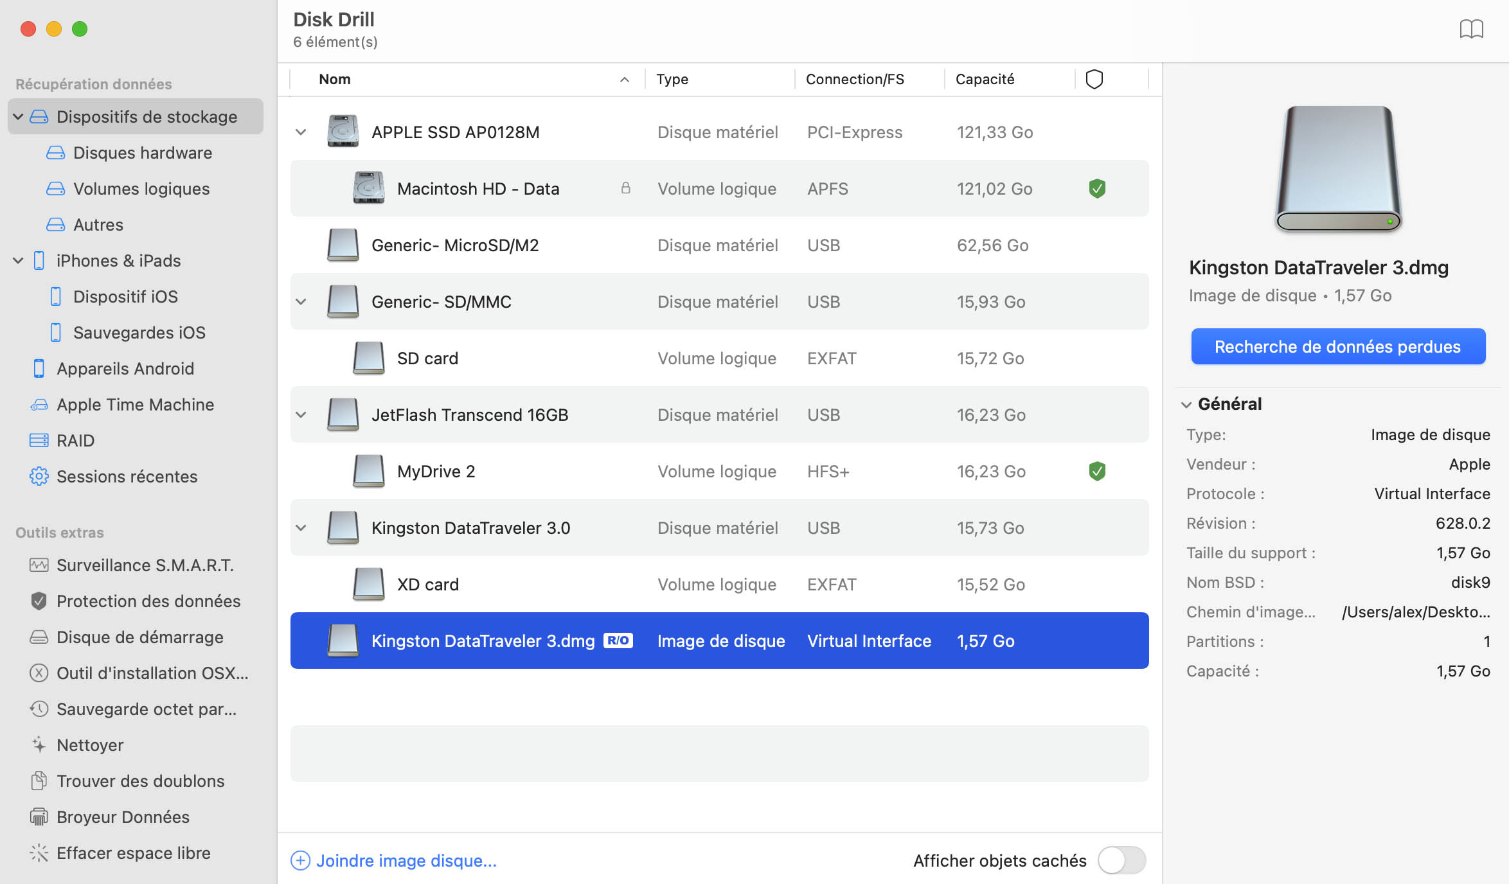This screenshot has width=1509, height=884.
Task: Collapse Dispositifs de stockage sidebar group
Action: [x=18, y=116]
